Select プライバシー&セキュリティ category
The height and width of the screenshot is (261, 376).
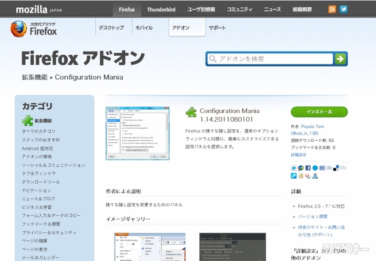click(x=49, y=232)
